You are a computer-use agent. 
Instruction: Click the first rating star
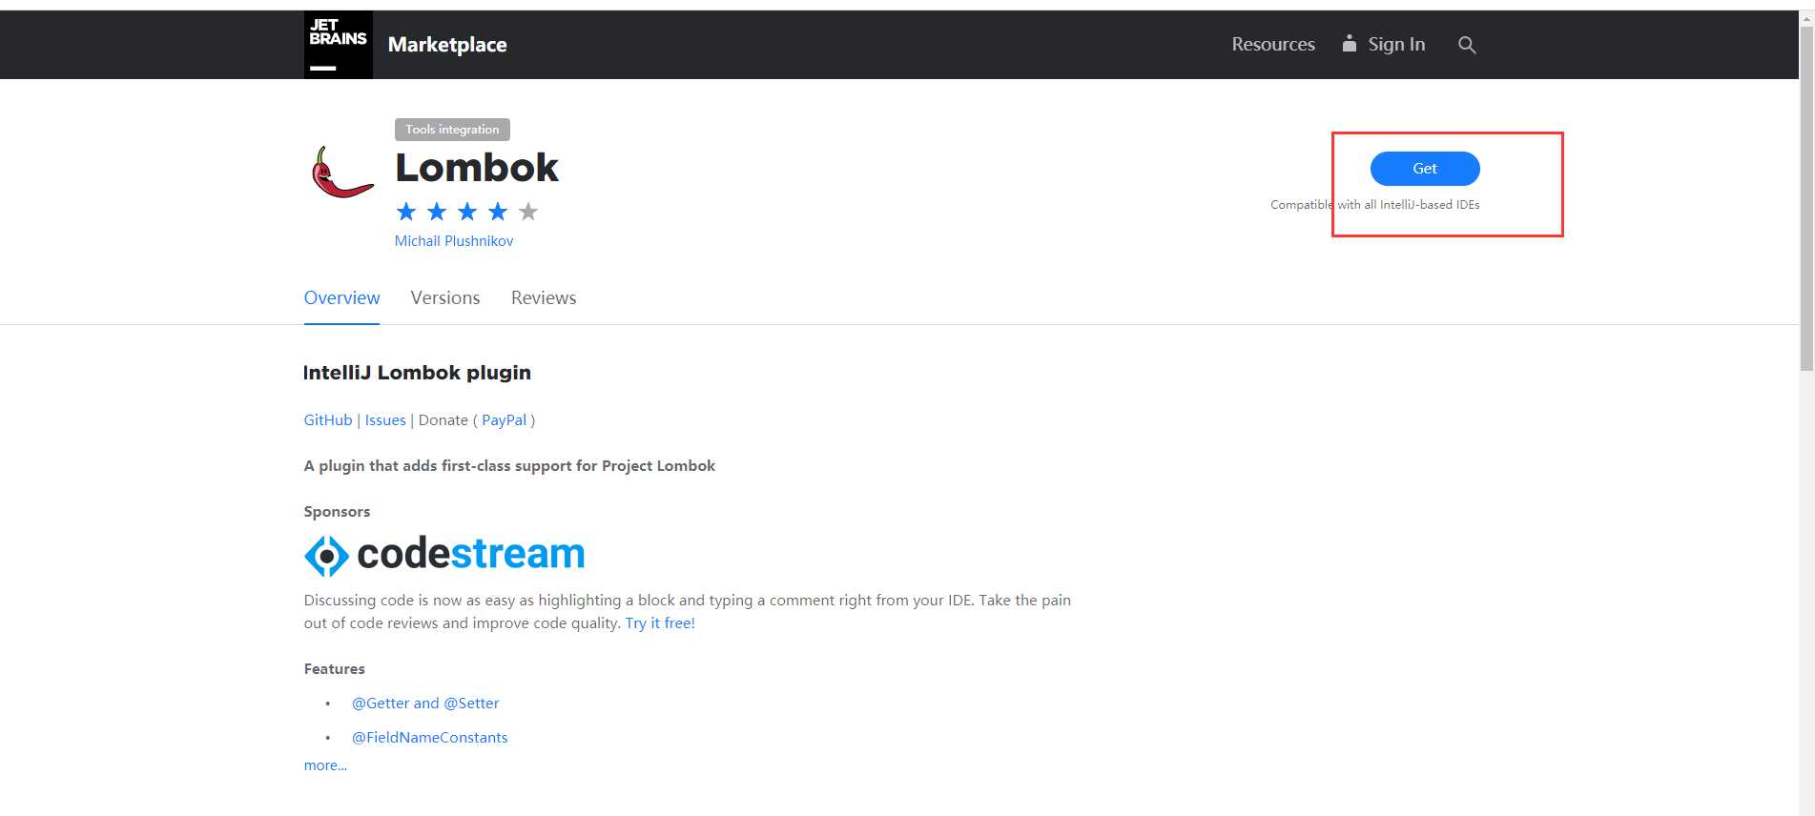coord(406,212)
